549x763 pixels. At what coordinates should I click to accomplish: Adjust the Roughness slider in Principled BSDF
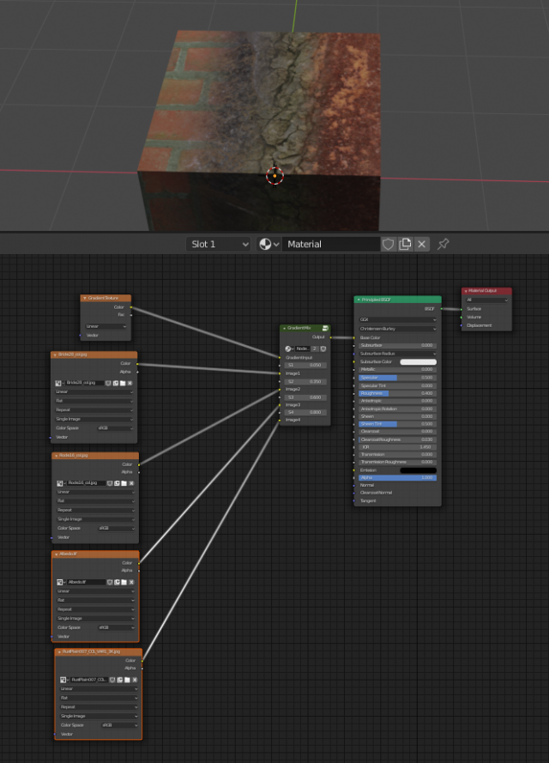[397, 393]
